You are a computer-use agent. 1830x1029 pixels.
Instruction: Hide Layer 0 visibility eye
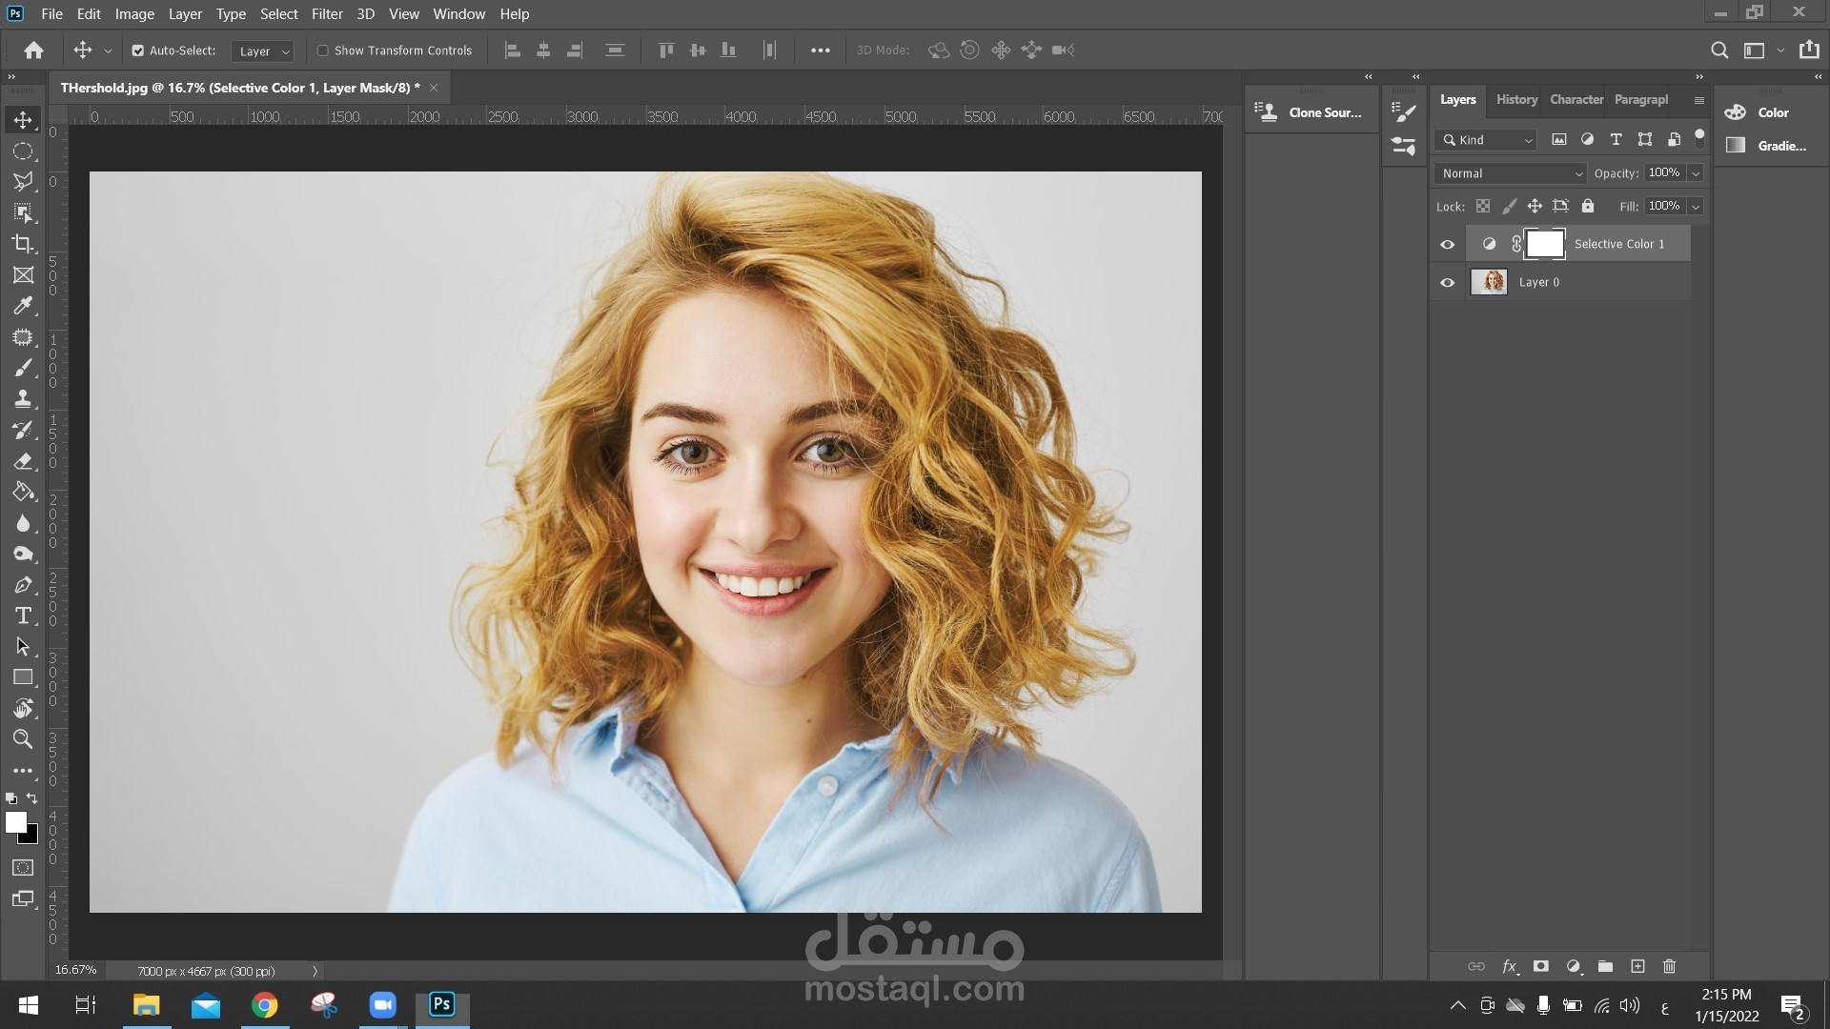click(x=1448, y=283)
